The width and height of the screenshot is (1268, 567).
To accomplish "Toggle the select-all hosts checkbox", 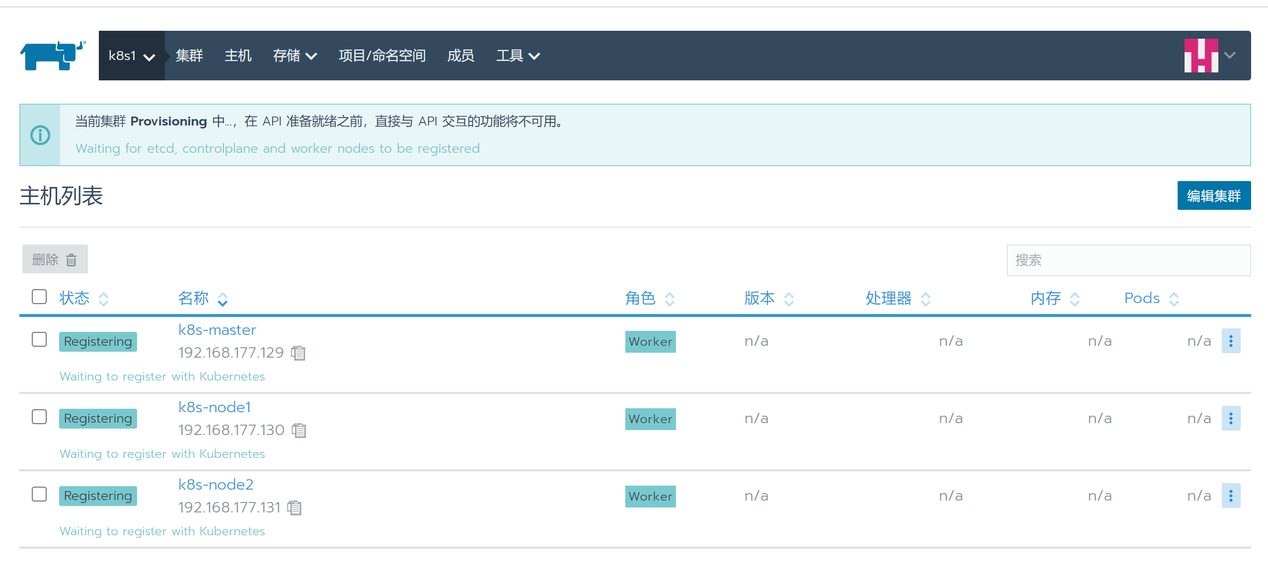I will tap(39, 297).
